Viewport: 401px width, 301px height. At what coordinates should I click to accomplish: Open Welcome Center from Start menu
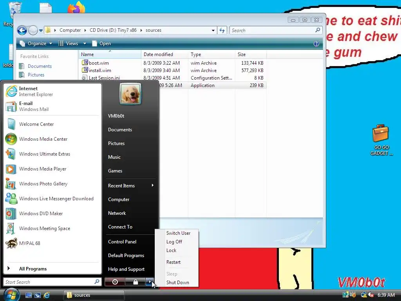click(x=52, y=124)
